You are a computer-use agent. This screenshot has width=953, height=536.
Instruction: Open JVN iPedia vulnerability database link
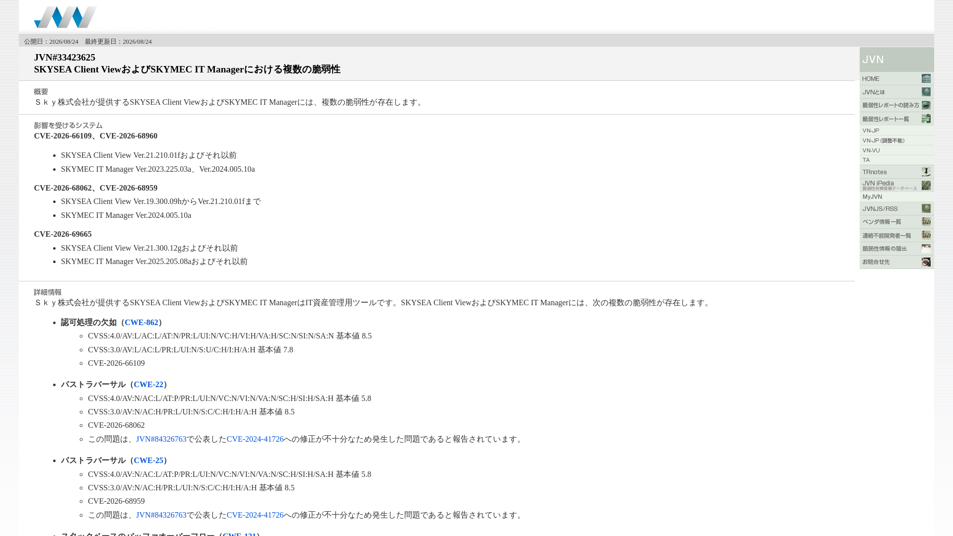pos(896,185)
